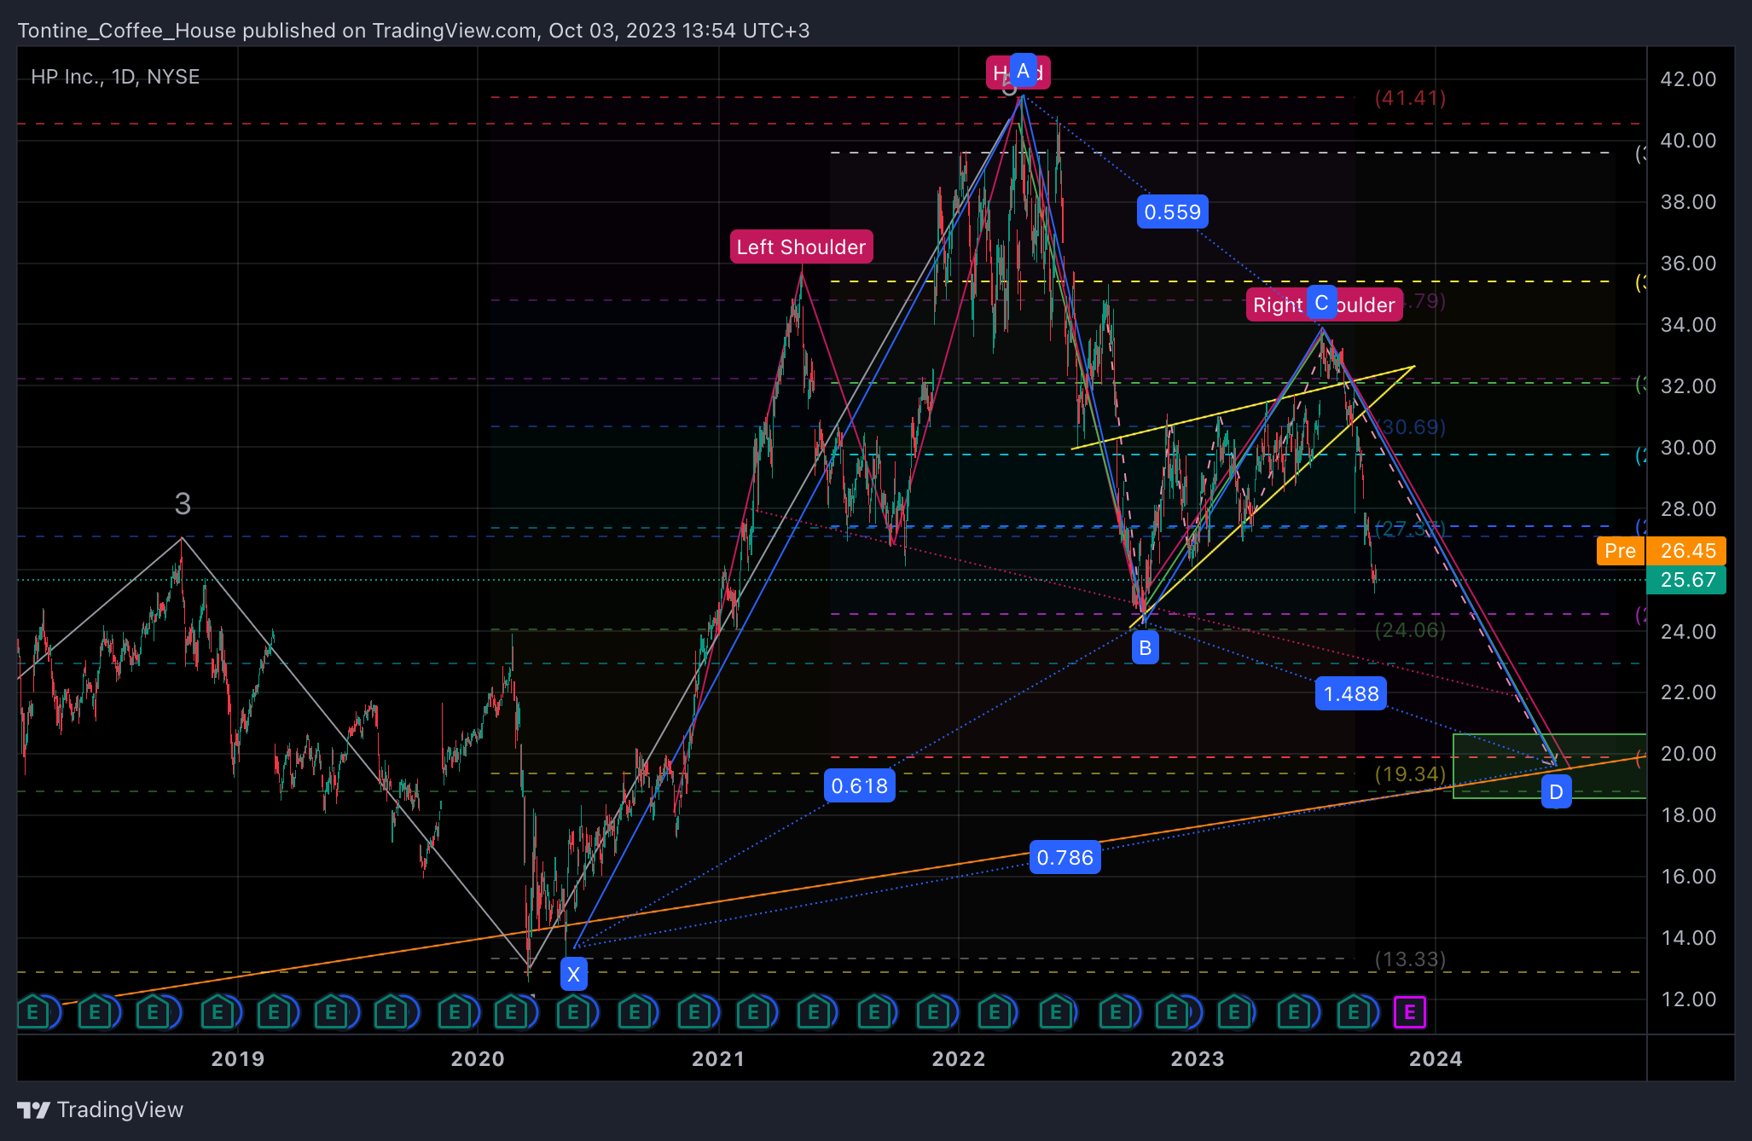The image size is (1752, 1141).
Task: Click the 14.00 price axis value
Action: [1688, 938]
